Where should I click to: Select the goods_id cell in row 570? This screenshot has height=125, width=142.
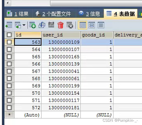97,93
